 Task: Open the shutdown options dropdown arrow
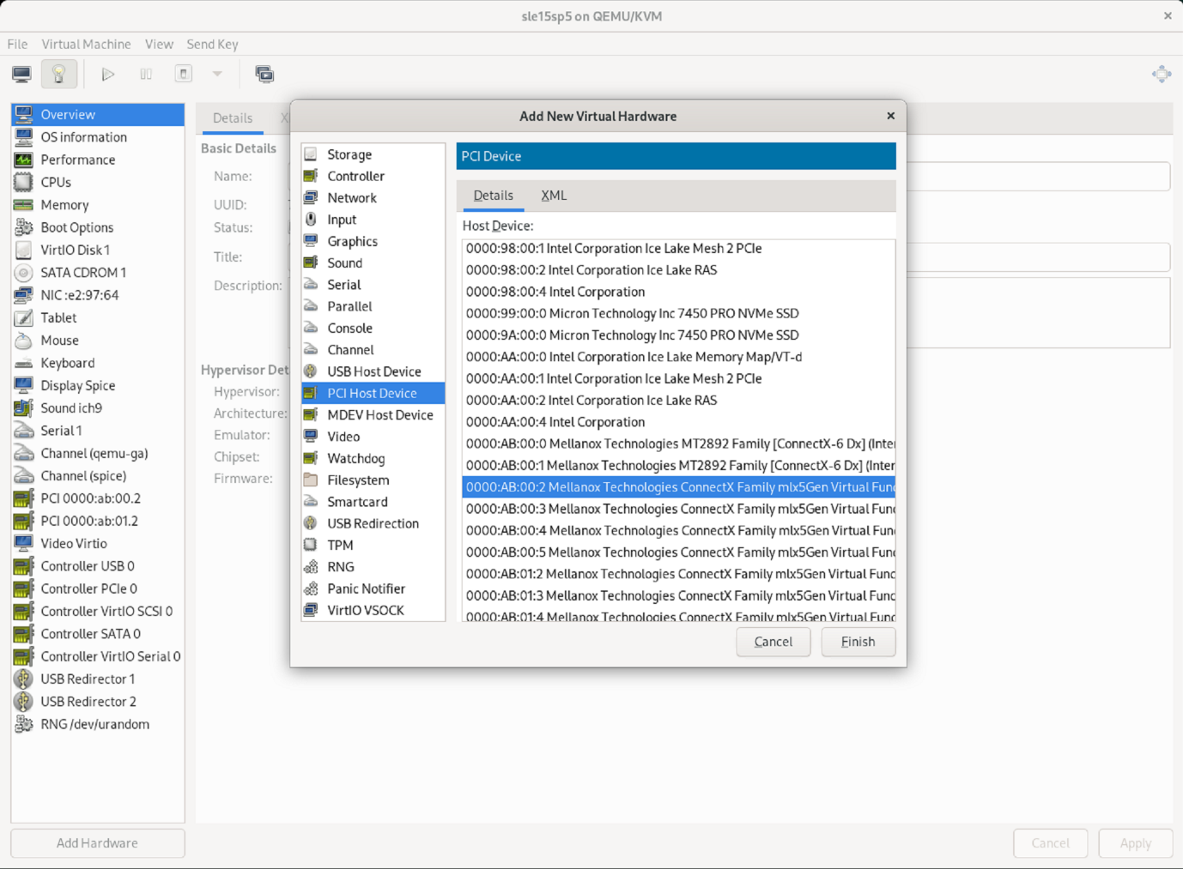217,75
